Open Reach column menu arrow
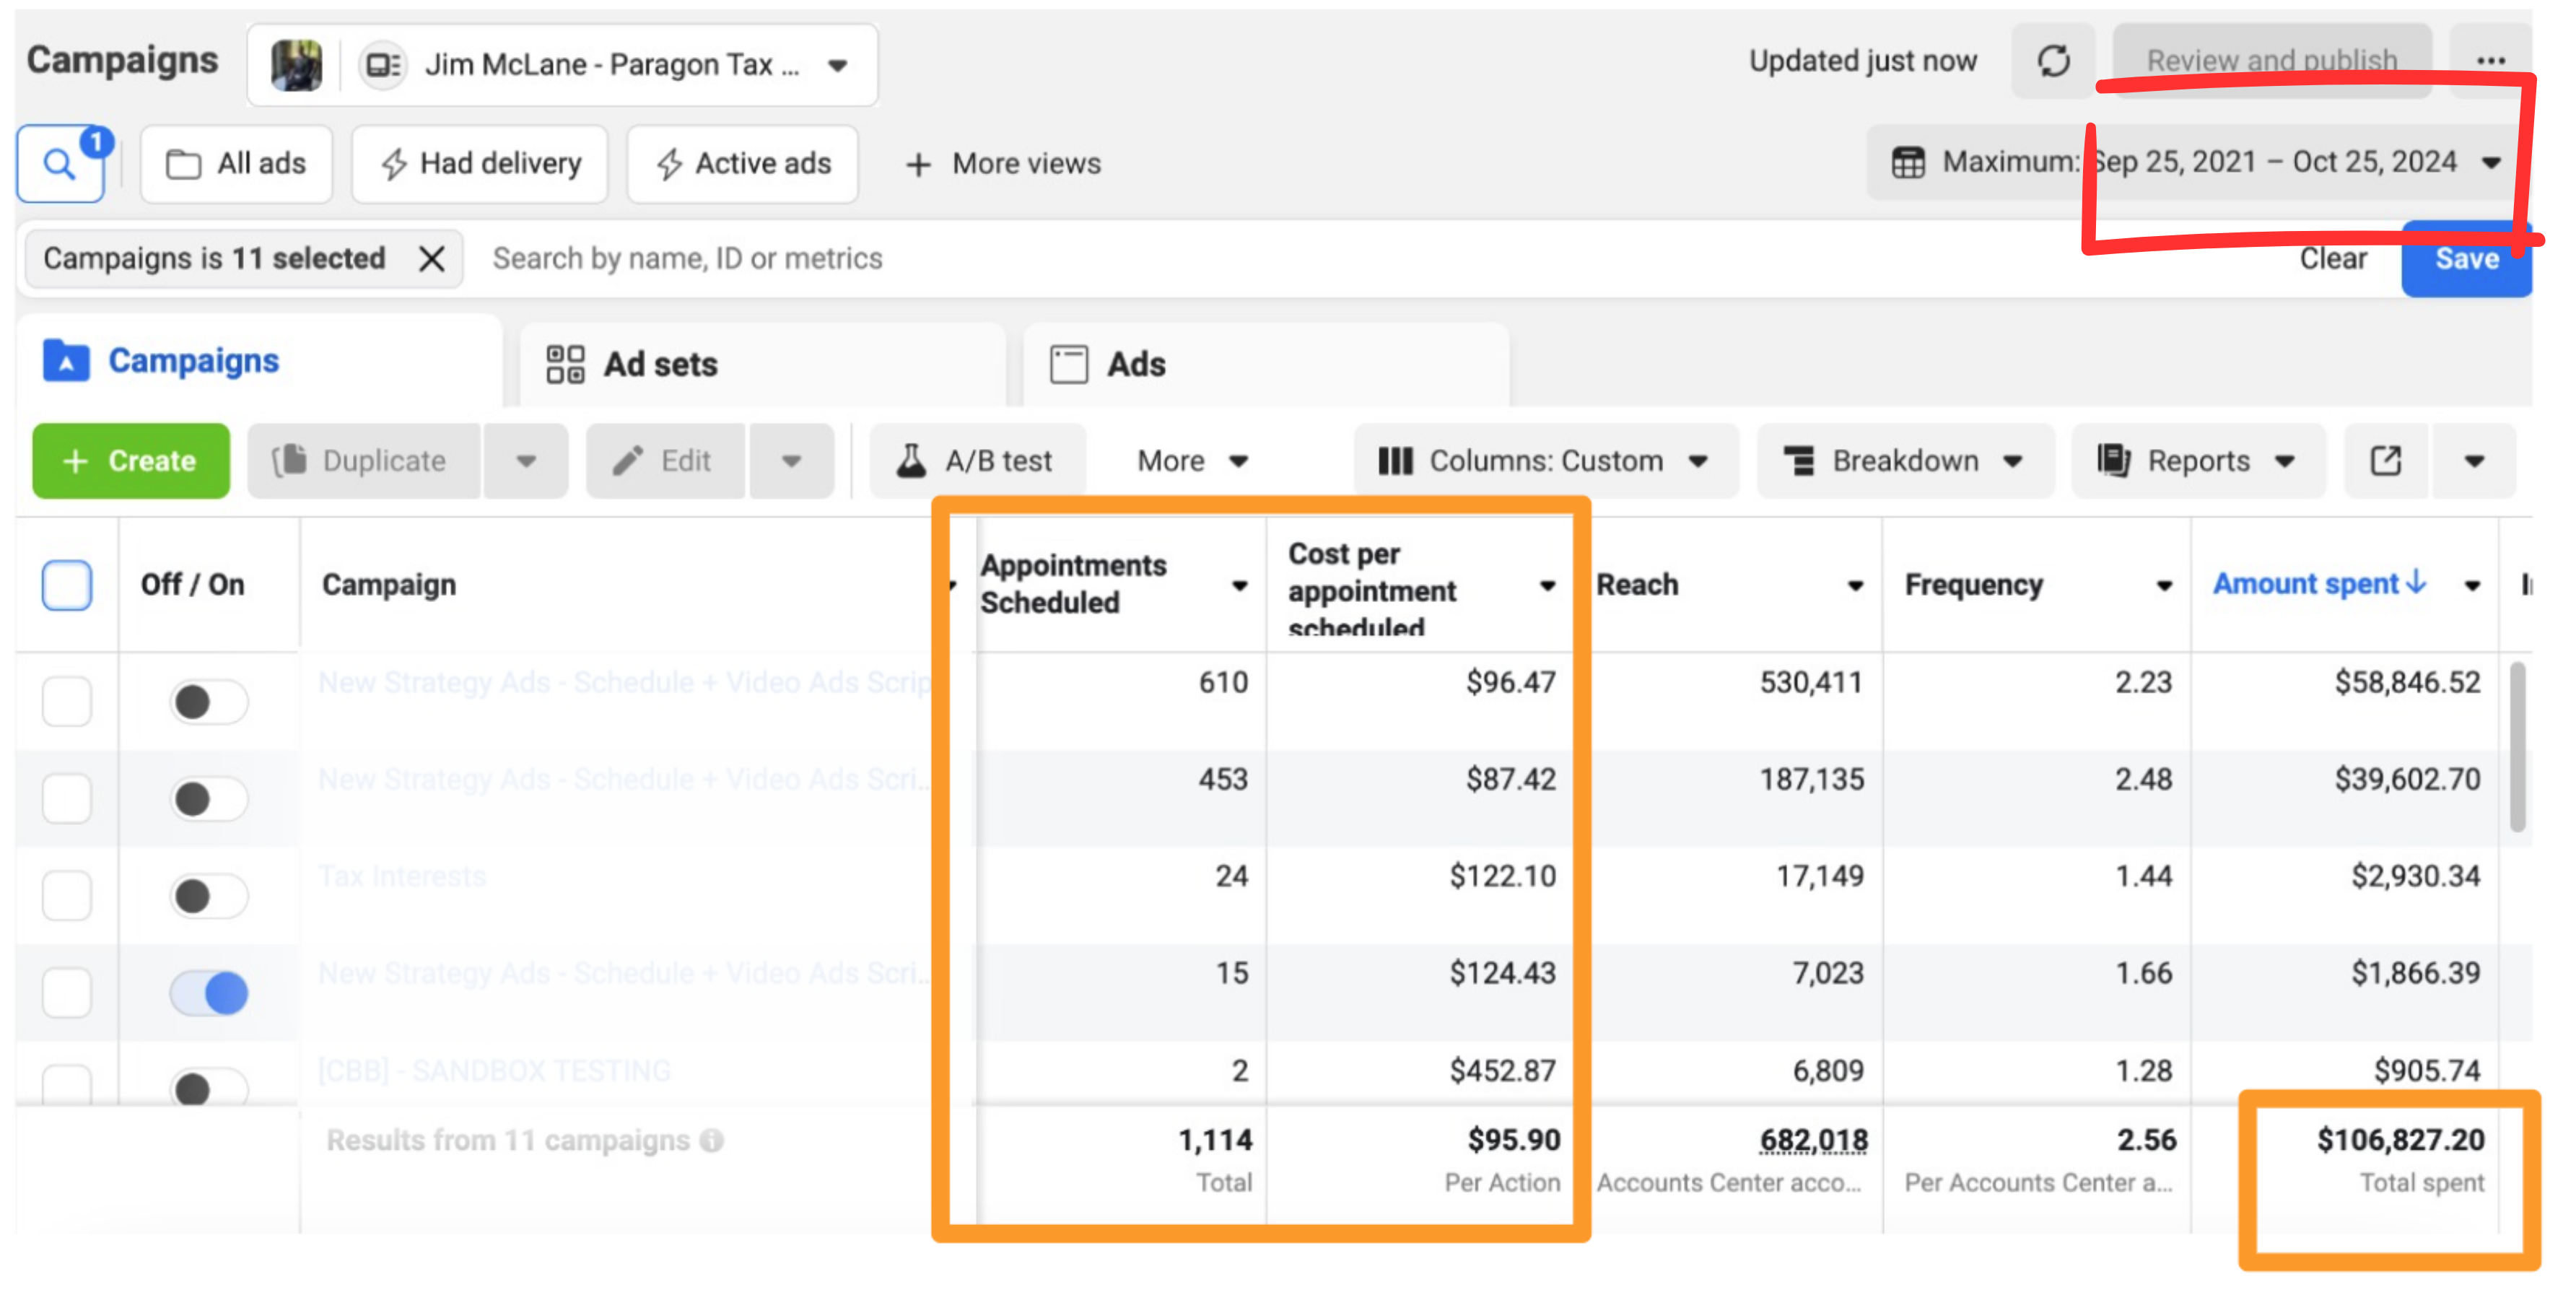Screen dimensions: 2576x1295 click(1855, 586)
